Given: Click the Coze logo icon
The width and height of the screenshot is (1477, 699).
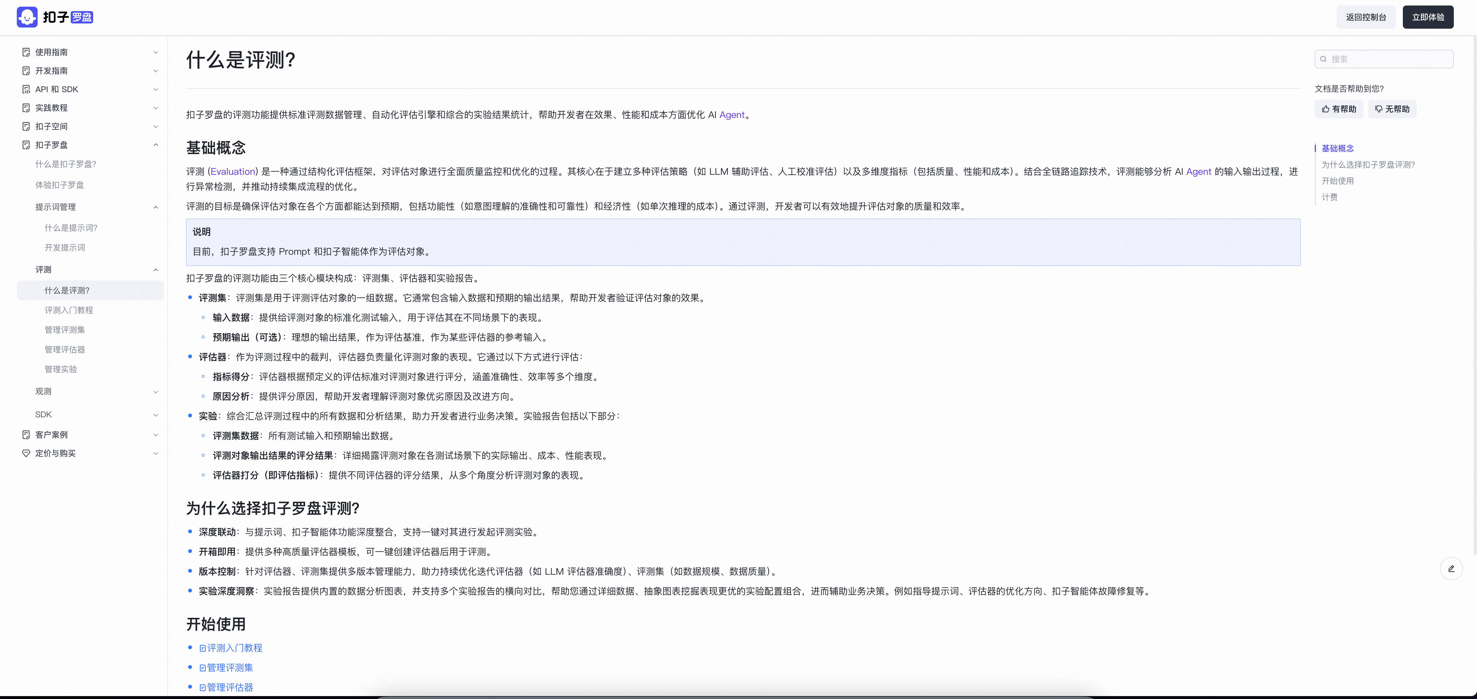Looking at the screenshot, I should point(27,17).
